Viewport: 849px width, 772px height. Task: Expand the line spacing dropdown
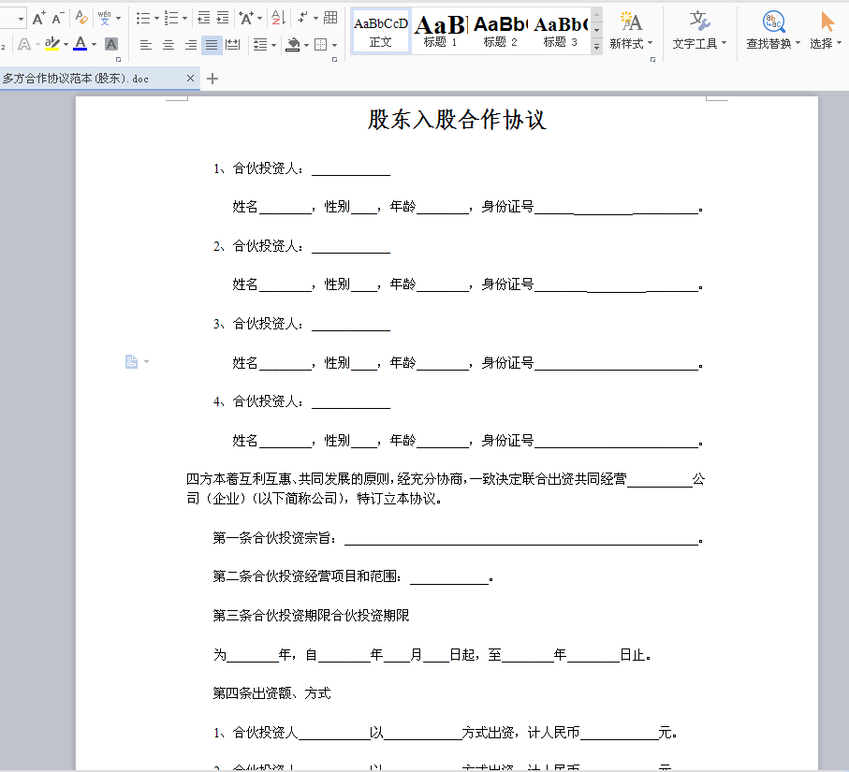pyautogui.click(x=273, y=45)
